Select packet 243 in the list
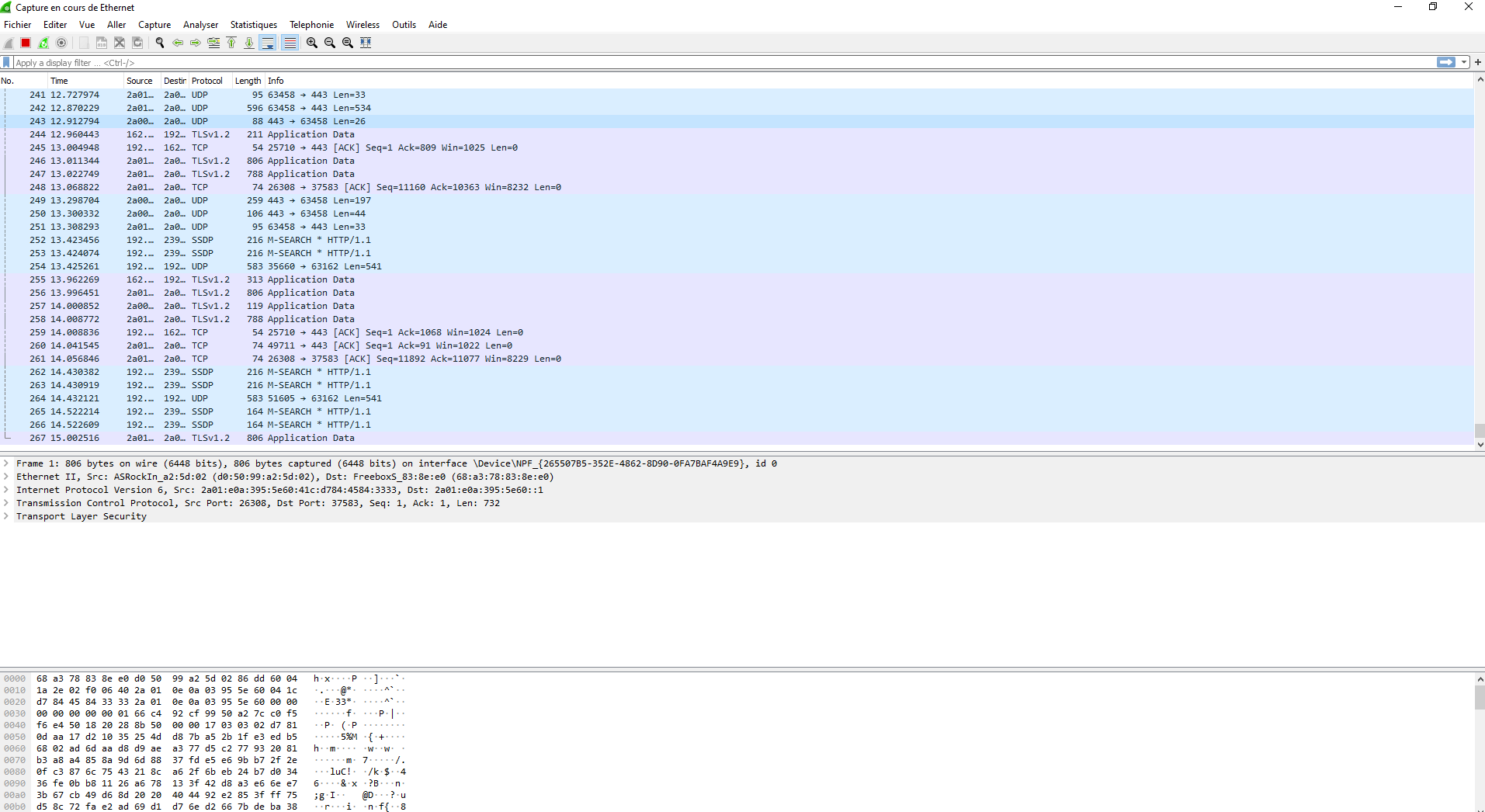1485x812 pixels. [x=737, y=121]
